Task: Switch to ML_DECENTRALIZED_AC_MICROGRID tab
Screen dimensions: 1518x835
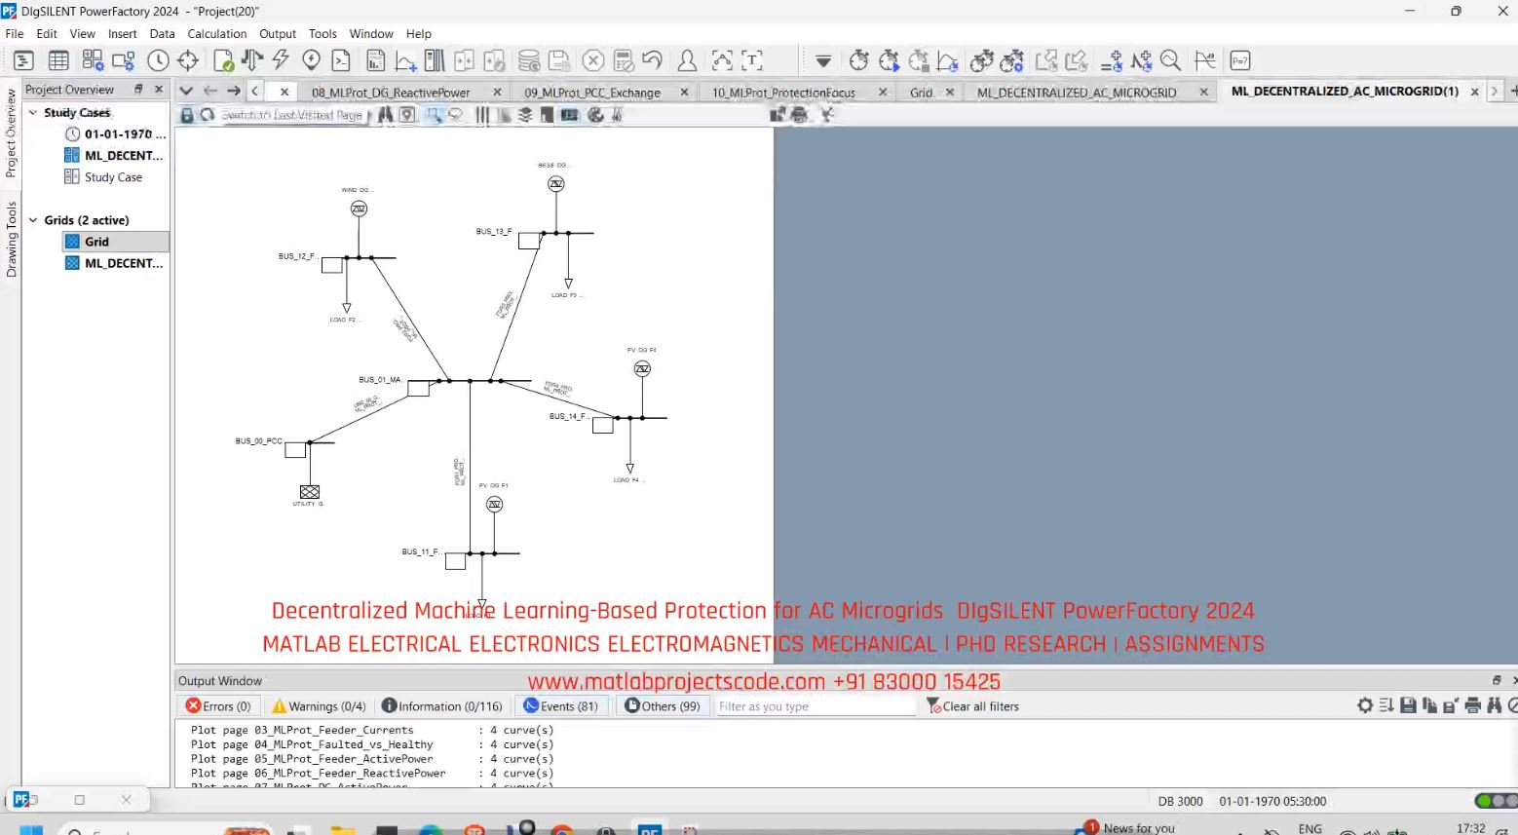Action: (1077, 93)
